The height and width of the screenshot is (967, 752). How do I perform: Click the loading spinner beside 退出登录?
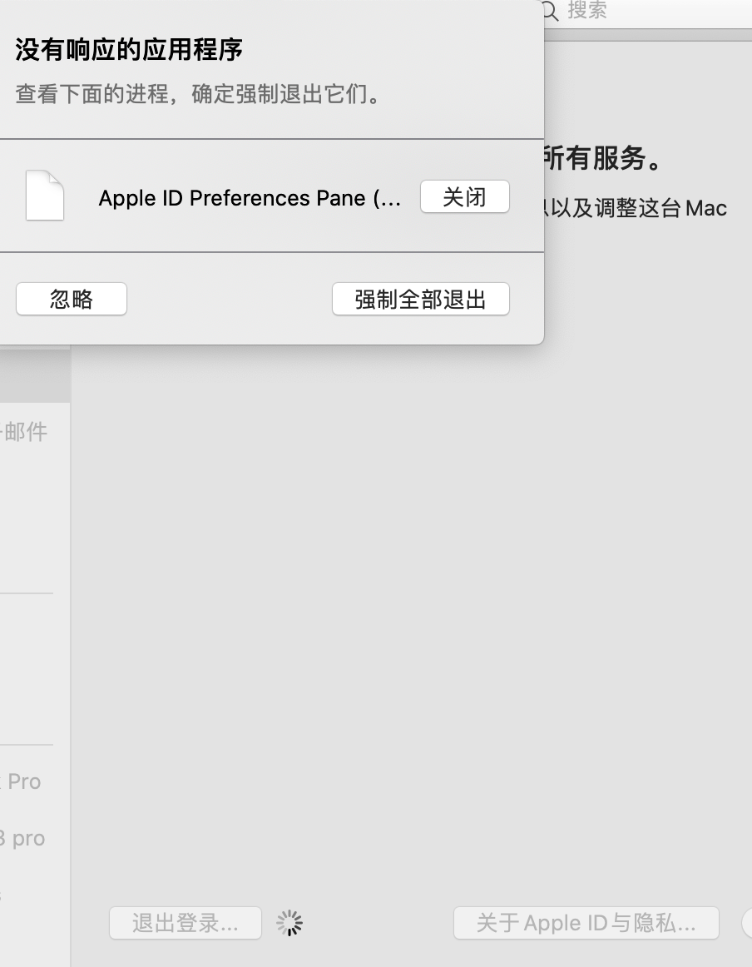pyautogui.click(x=289, y=922)
